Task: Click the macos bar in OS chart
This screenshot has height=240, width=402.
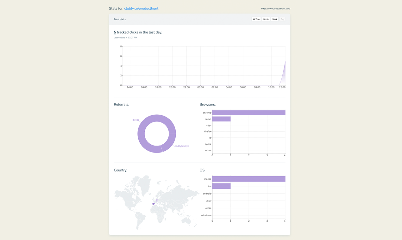Action: [249, 179]
